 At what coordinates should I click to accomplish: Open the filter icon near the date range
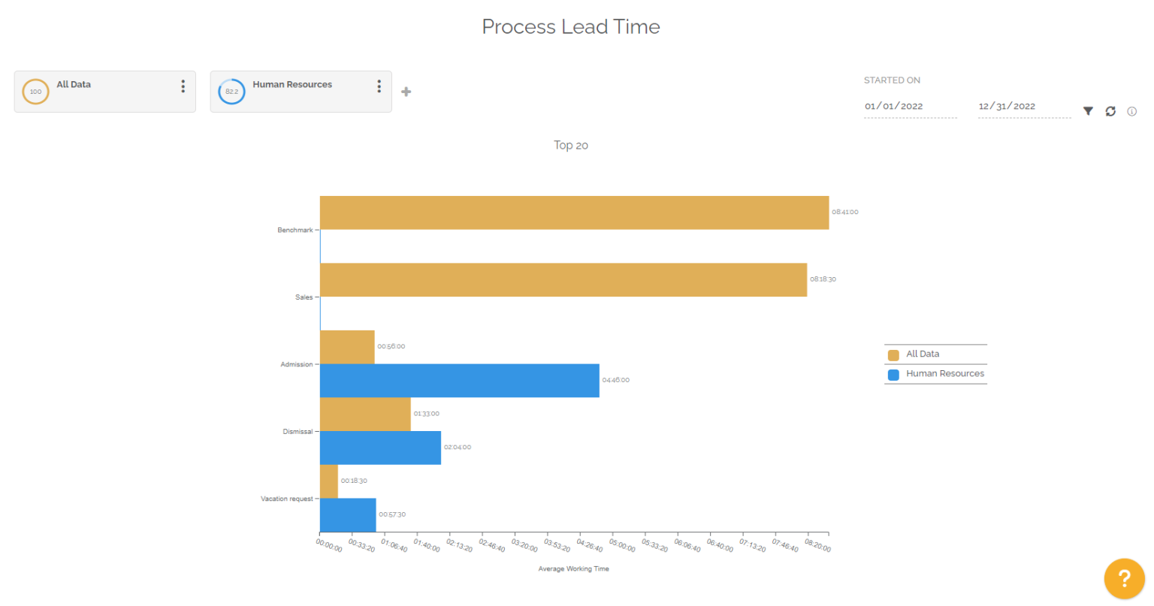[x=1088, y=110]
